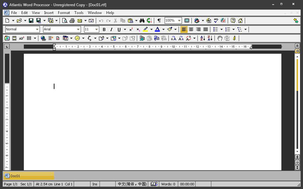
Task: Insert symbol with zeta character icon
Action: click(89, 38)
